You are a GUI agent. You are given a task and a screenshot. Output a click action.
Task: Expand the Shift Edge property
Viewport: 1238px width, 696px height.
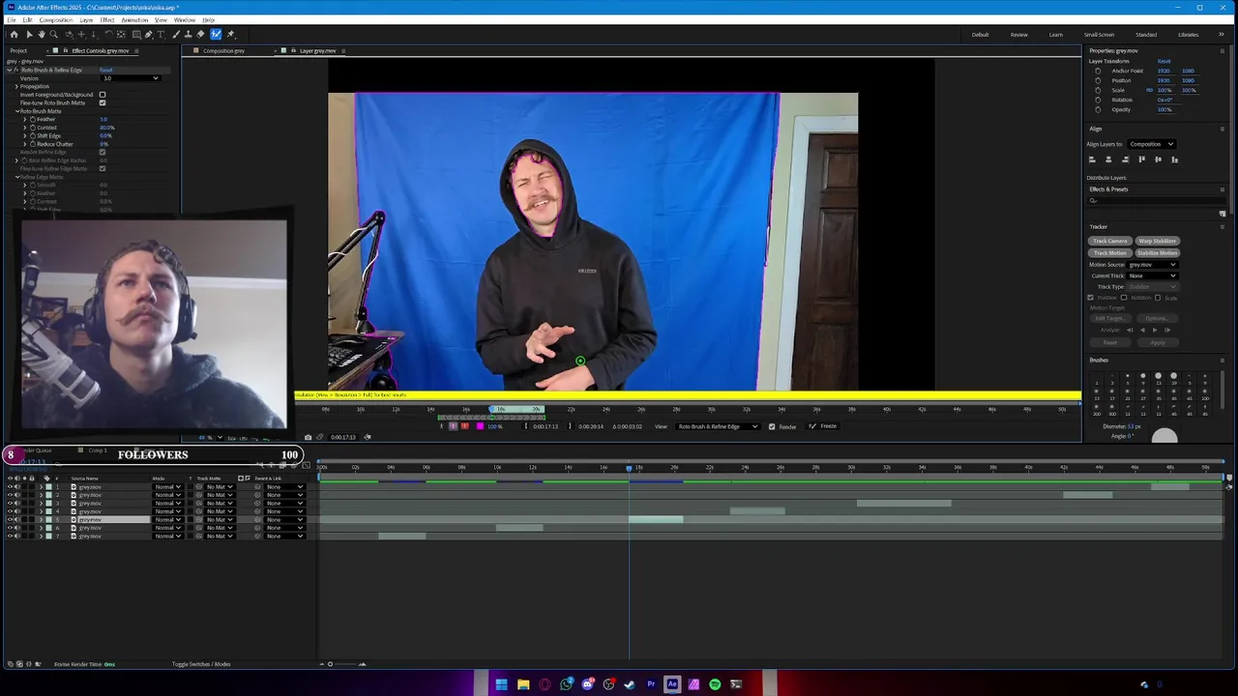tap(25, 135)
